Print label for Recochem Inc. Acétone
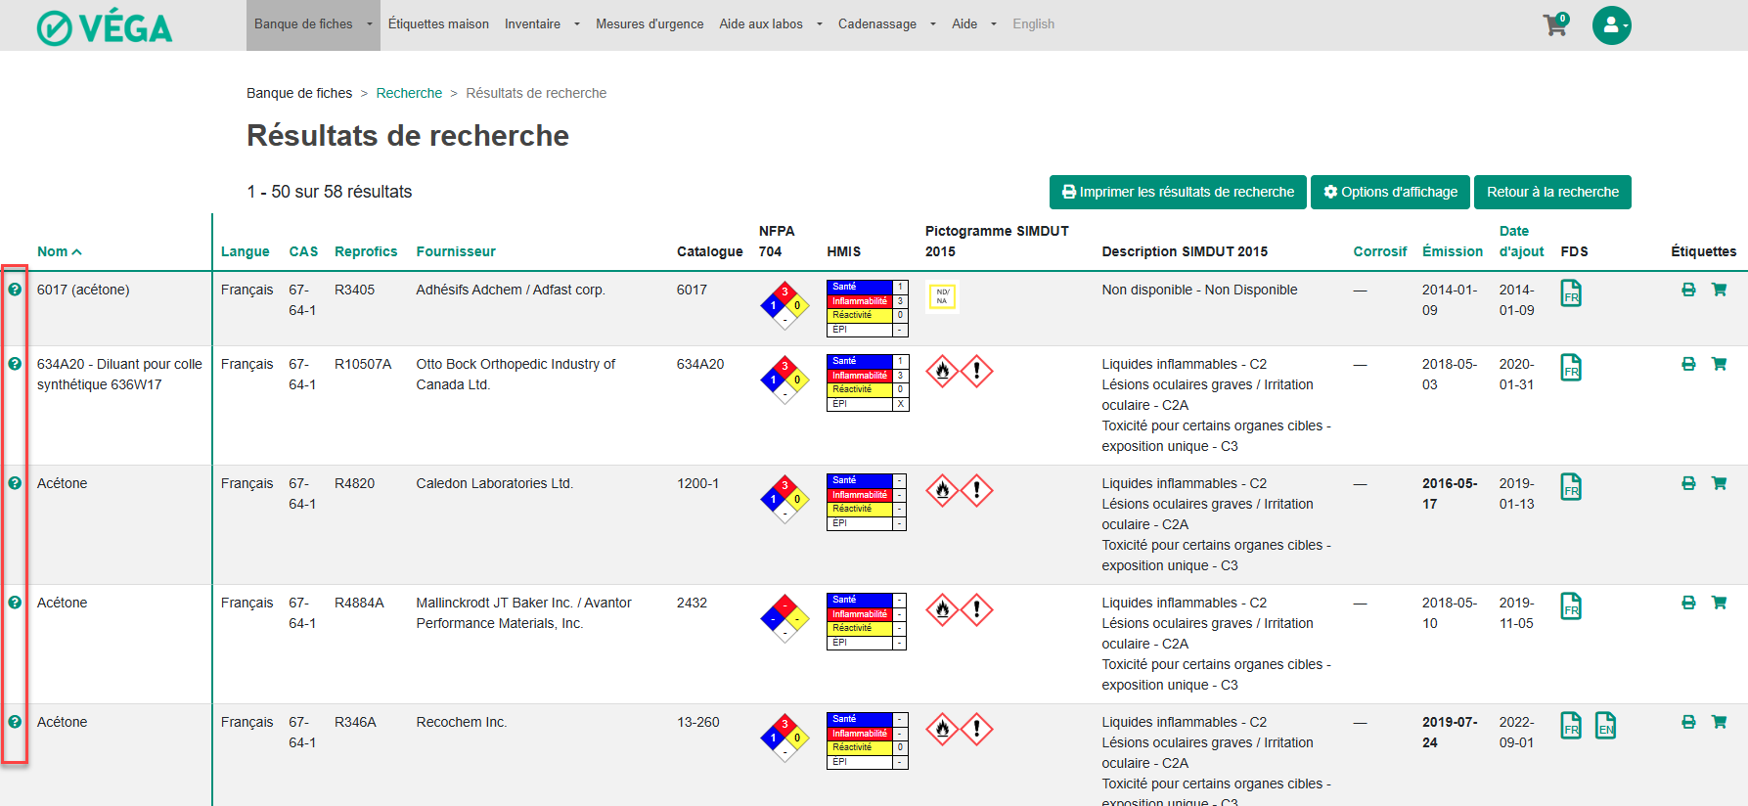The image size is (1748, 806). 1688,722
